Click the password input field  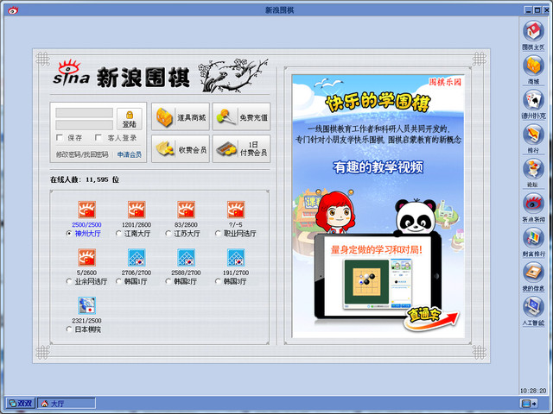(x=85, y=125)
